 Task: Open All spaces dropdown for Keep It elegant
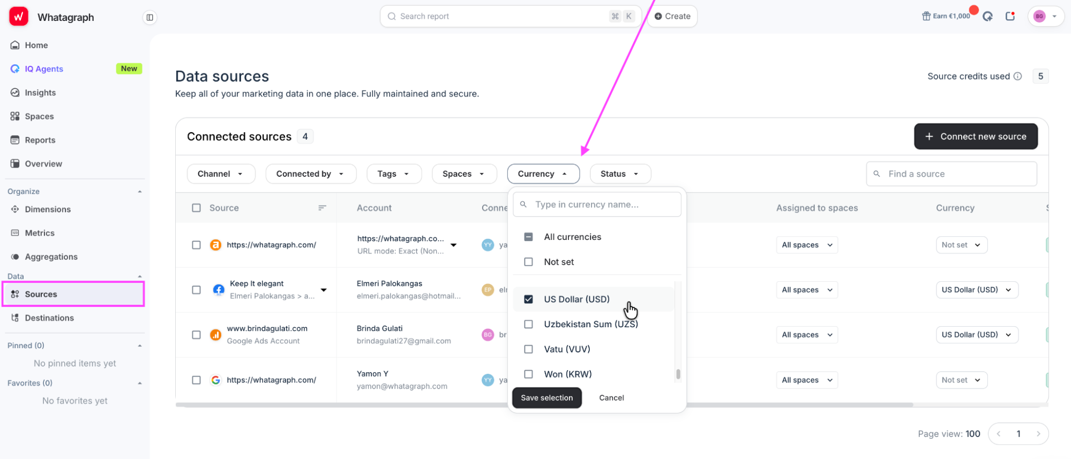point(807,290)
